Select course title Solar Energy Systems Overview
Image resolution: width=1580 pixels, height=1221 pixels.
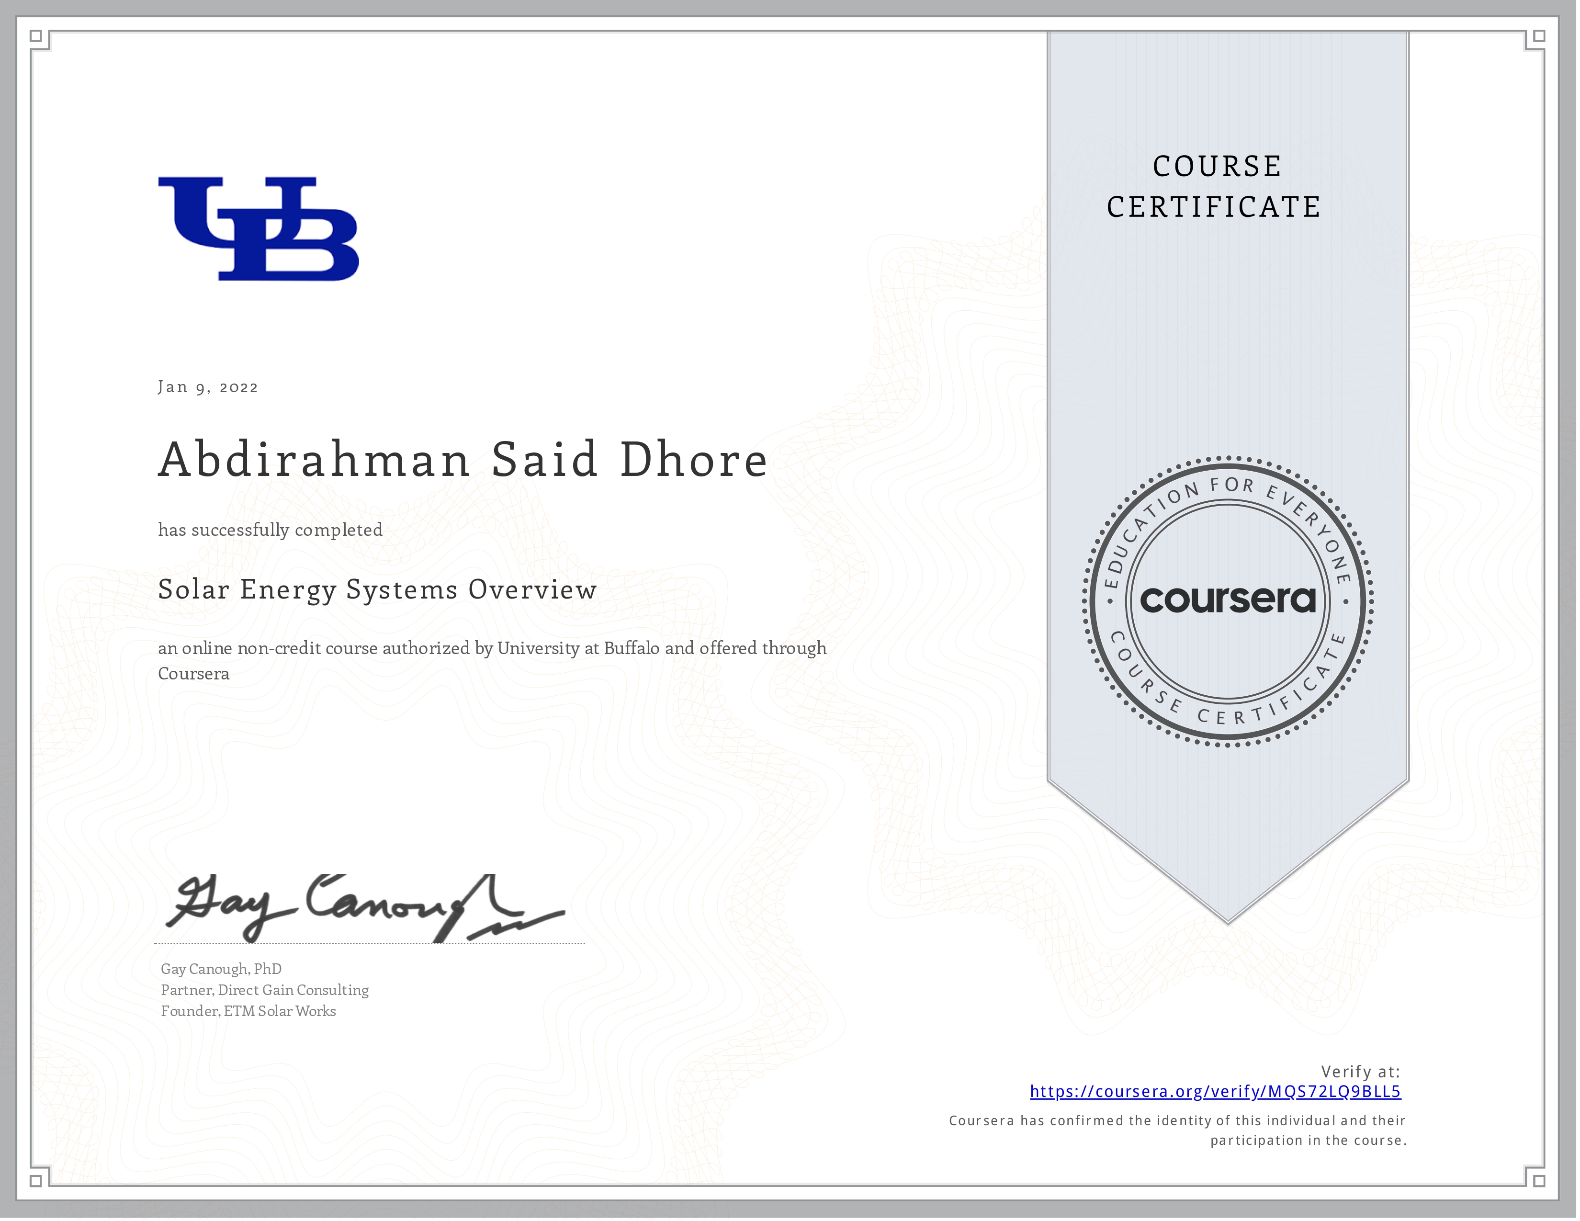[378, 590]
